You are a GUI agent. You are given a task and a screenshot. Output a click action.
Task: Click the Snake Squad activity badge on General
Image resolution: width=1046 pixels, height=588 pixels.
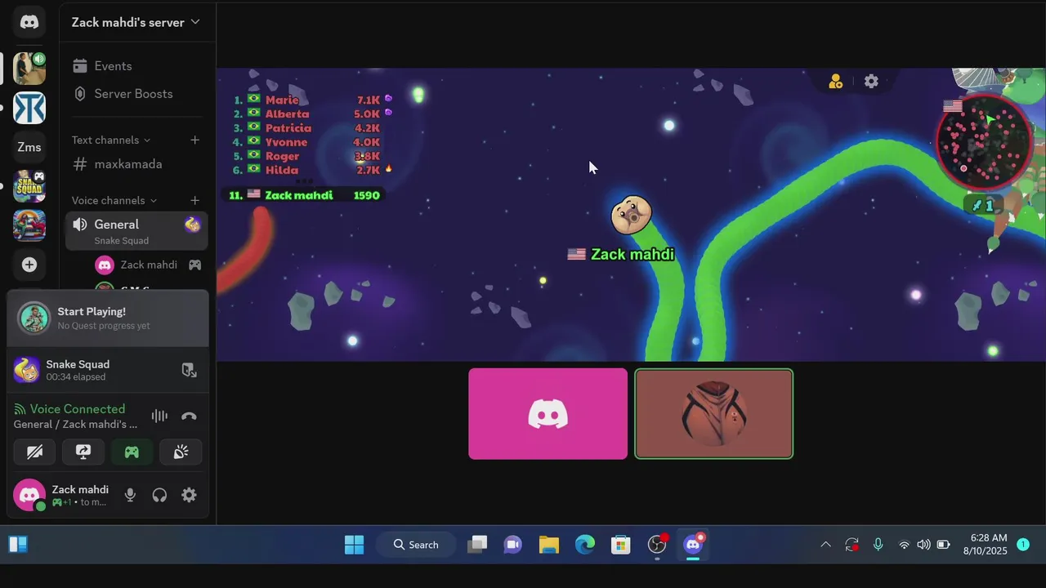pos(193,225)
